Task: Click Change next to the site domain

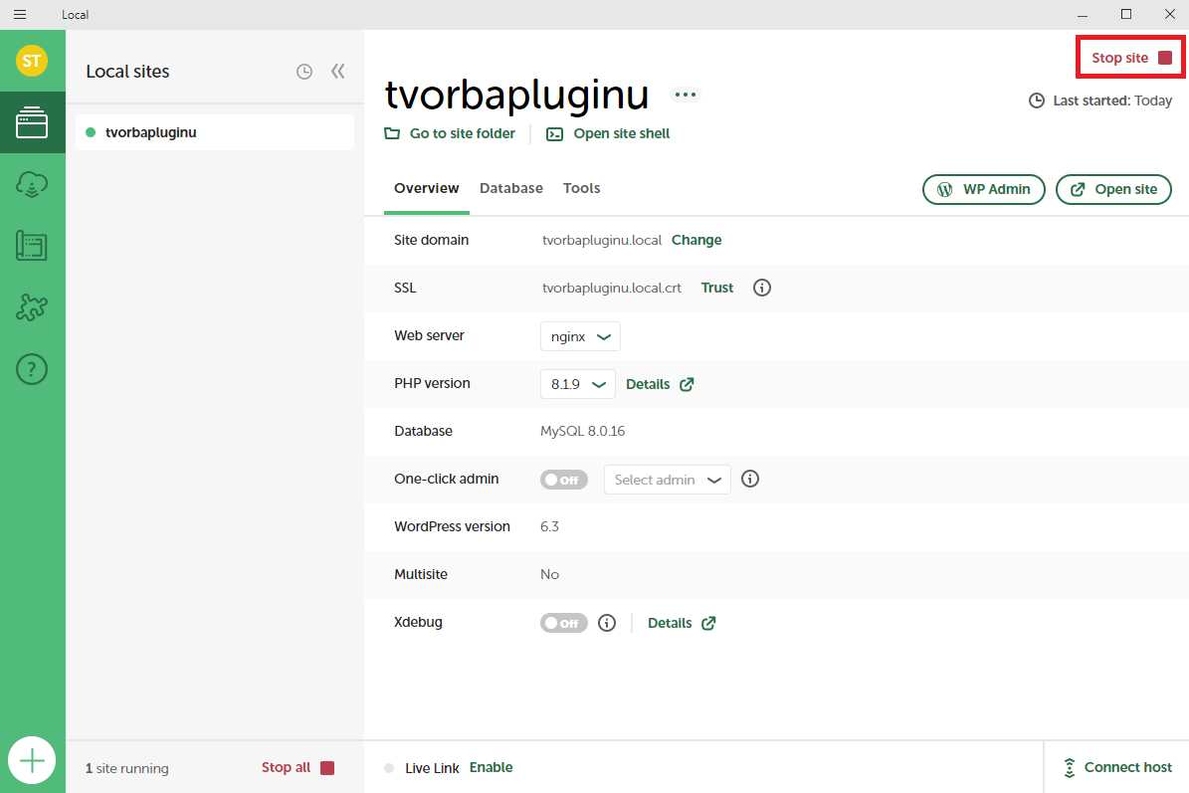Action: coord(695,240)
